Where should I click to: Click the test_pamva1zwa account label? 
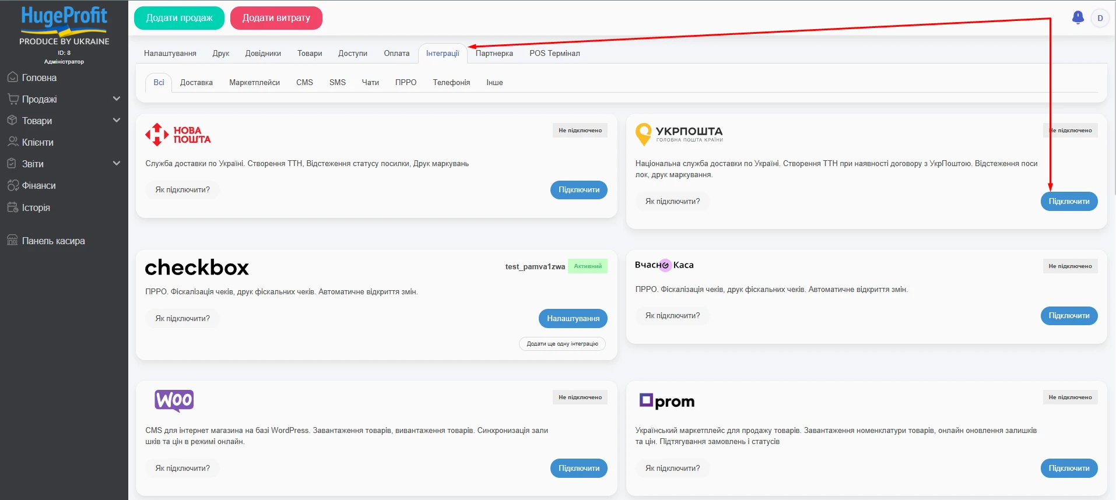[x=535, y=266]
